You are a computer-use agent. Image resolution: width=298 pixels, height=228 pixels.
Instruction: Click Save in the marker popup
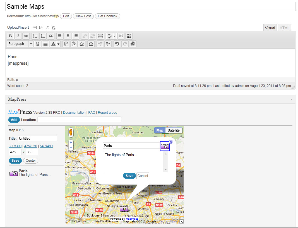(x=129, y=176)
